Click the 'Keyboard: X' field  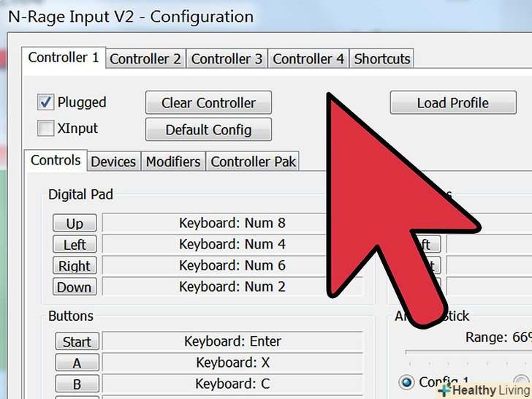point(232,362)
